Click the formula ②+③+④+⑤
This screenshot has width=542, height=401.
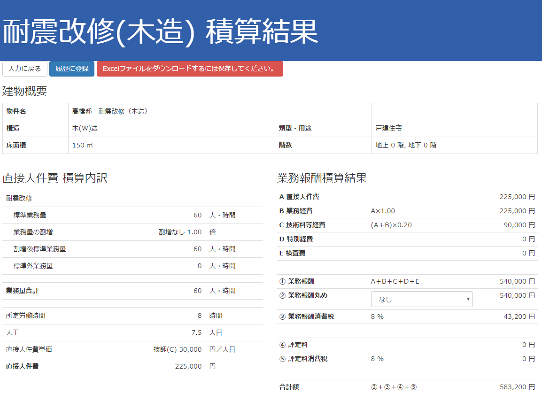click(x=394, y=387)
